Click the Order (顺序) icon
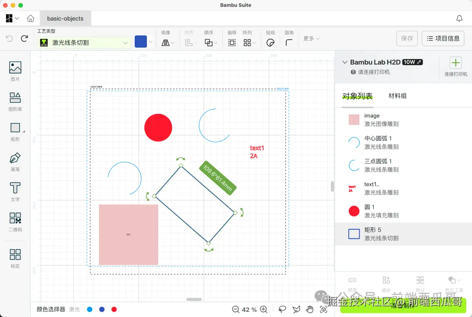The height and width of the screenshot is (317, 472). 208,43
